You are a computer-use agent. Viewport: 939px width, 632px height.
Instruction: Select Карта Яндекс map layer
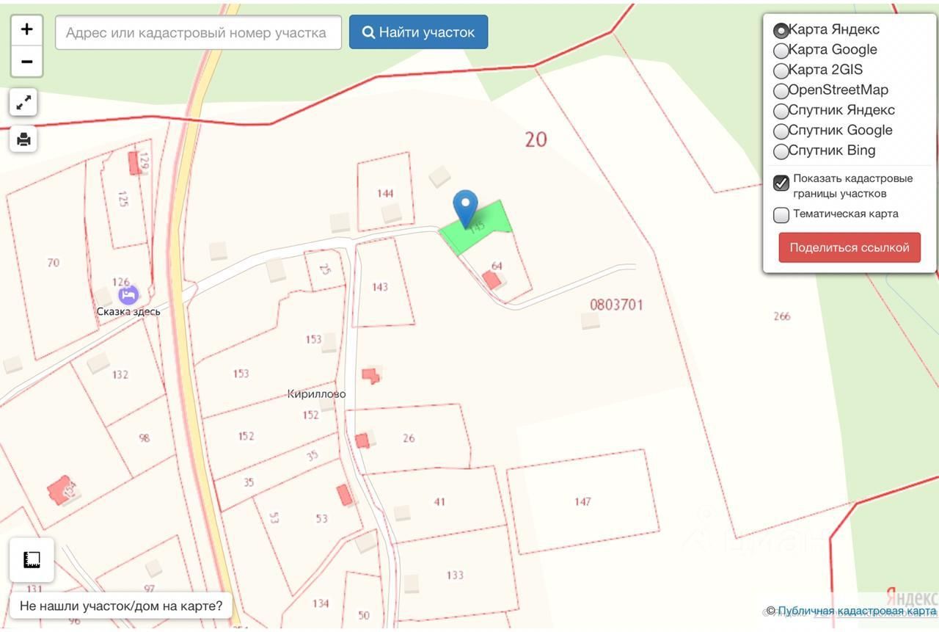point(781,31)
